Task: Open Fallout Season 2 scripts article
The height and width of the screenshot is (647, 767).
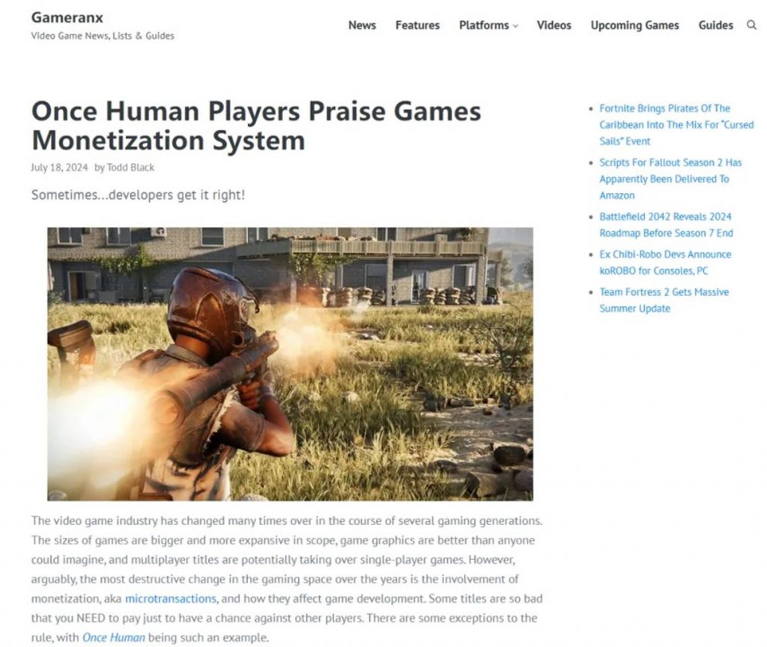Action: click(x=670, y=178)
